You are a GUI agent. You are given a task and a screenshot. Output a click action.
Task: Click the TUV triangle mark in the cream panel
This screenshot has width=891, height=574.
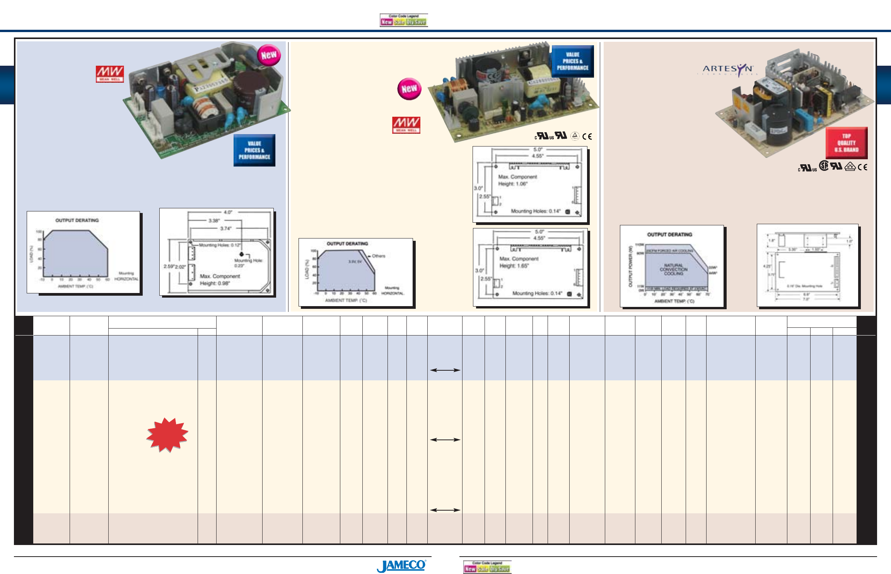575,136
